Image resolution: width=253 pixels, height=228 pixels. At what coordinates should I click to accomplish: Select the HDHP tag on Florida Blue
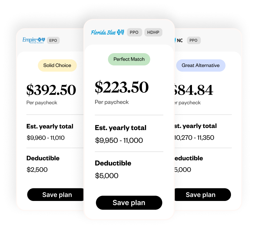pos(153,32)
